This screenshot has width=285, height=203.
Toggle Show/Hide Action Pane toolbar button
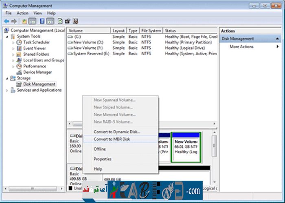coord(50,21)
